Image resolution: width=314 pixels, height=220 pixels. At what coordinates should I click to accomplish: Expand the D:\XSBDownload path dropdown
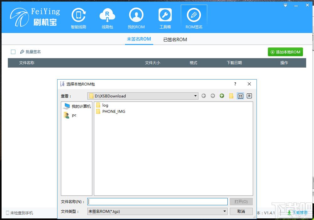195,96
